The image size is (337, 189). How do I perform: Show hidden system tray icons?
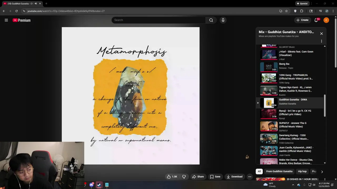pyautogui.click(x=293, y=185)
